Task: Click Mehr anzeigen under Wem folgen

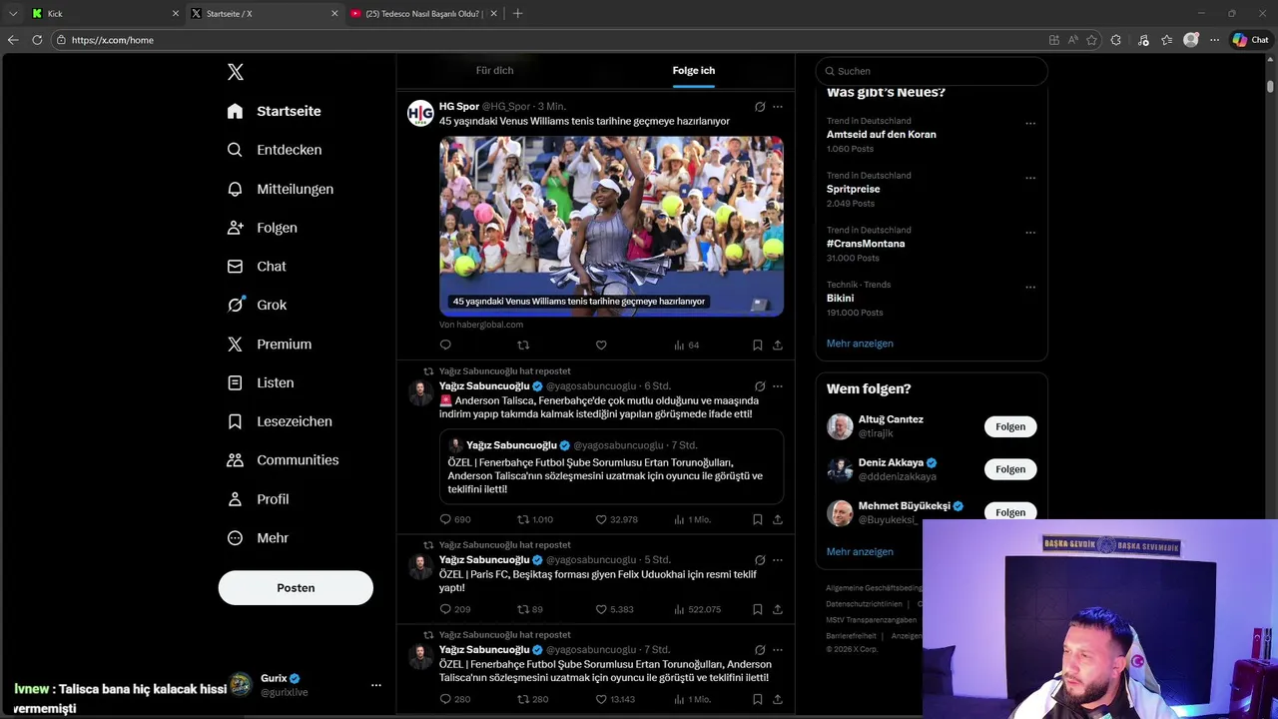Action: click(860, 552)
